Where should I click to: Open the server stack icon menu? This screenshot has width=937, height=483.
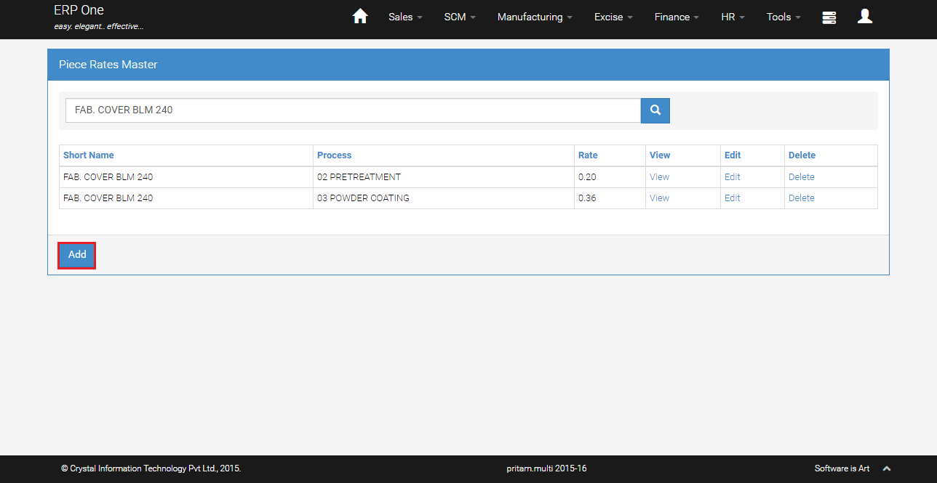pos(829,17)
